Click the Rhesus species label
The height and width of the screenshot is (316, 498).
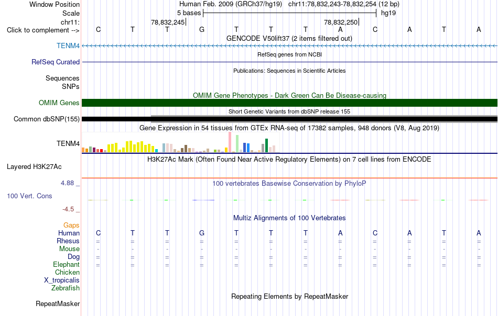68,241
